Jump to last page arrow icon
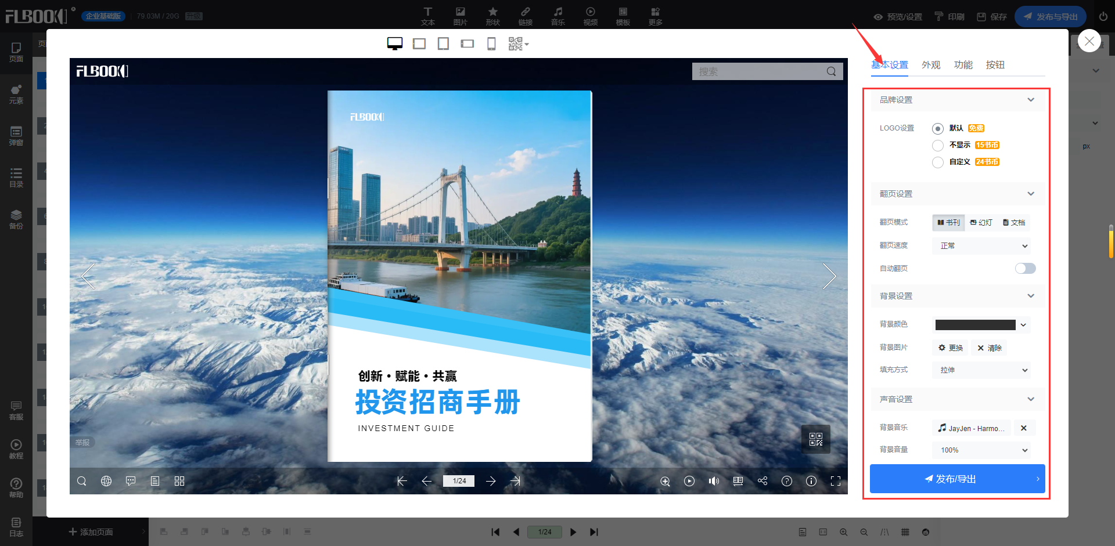This screenshot has height=546, width=1115. tap(515, 481)
